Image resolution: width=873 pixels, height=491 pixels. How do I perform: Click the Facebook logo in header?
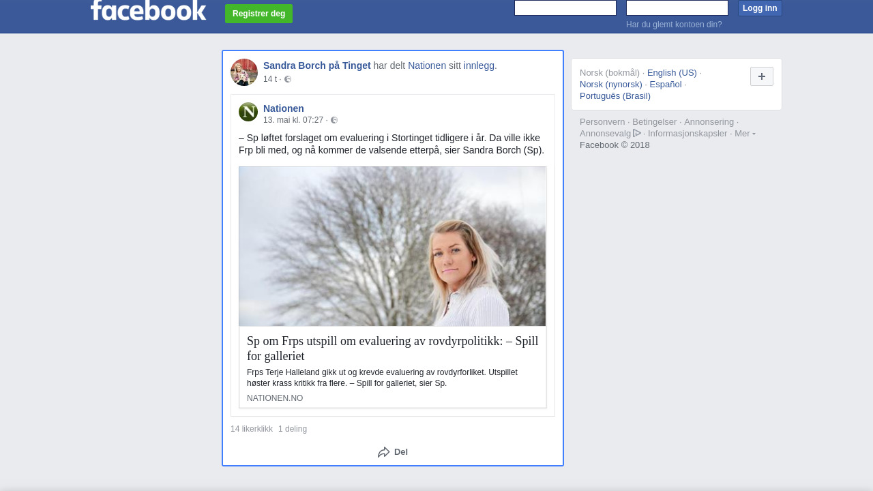pos(148,10)
